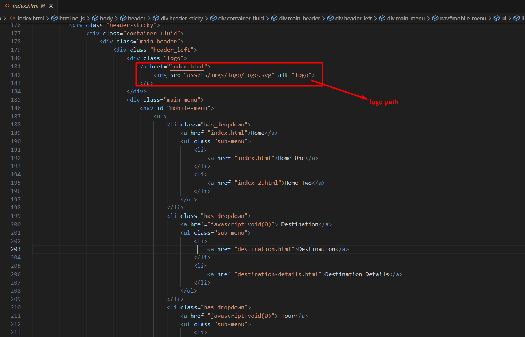The height and width of the screenshot is (337, 525).
Task: Click the "main_header" class value
Action: click(158, 42)
